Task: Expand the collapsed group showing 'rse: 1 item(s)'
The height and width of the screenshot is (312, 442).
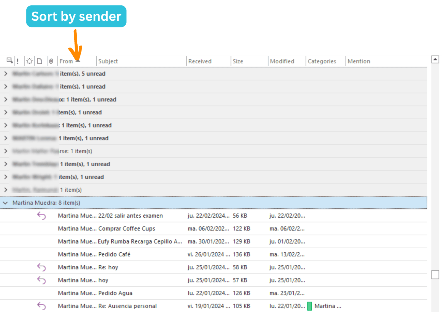Action: 6,151
